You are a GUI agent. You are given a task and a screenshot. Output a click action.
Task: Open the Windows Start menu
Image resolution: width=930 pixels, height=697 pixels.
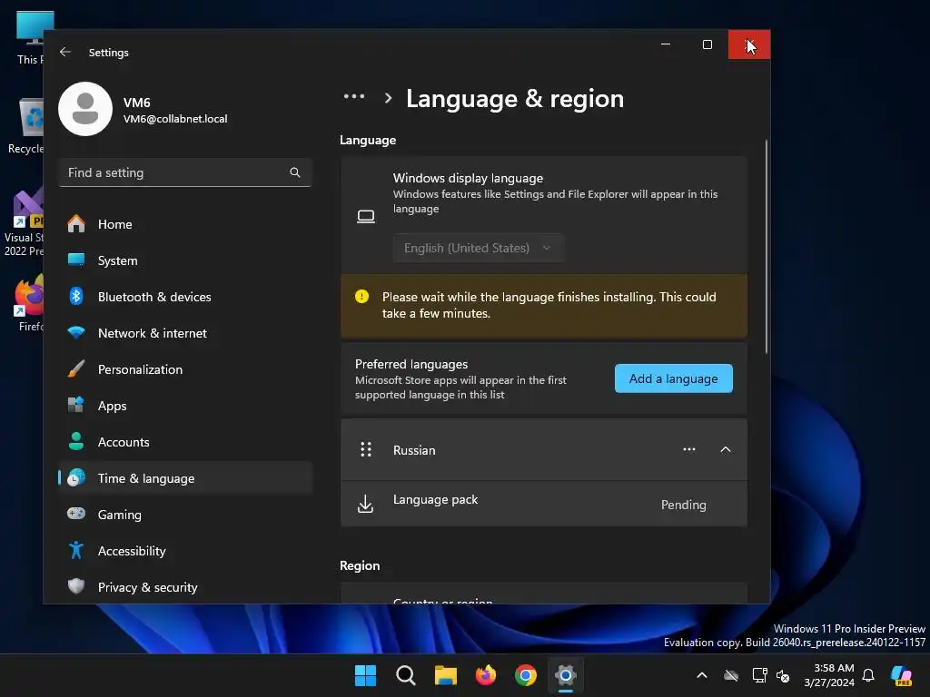click(365, 675)
